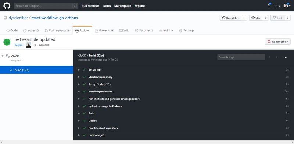Open the committer avatar next to master
The height and width of the screenshot is (144, 294).
coord(28,45)
